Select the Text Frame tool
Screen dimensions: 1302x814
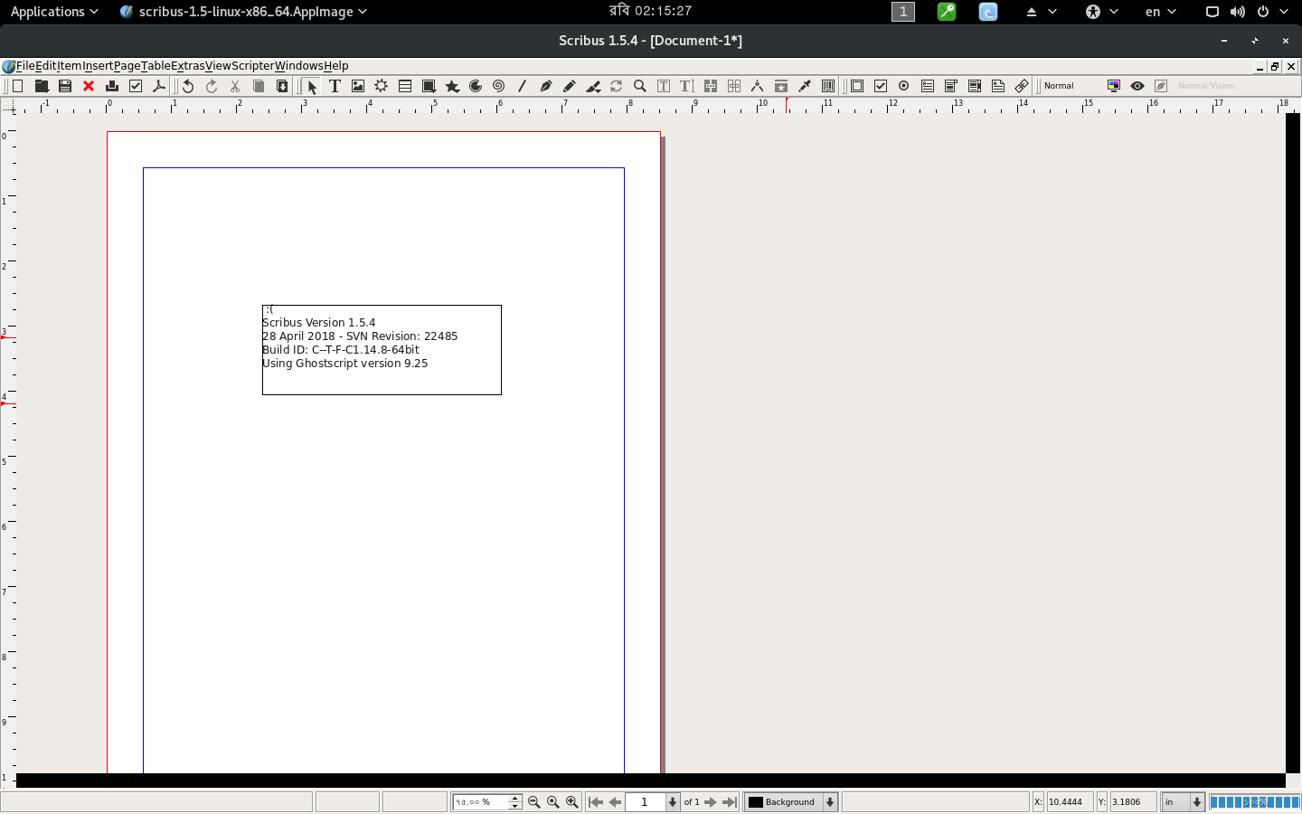coord(335,86)
